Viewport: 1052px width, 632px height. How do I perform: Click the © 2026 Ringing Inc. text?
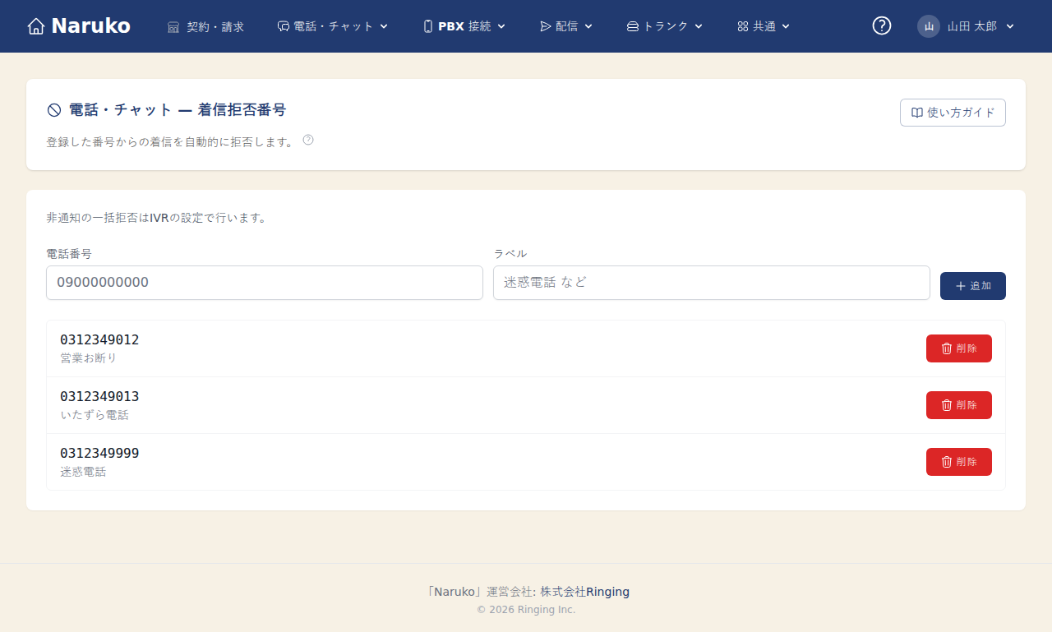click(526, 610)
